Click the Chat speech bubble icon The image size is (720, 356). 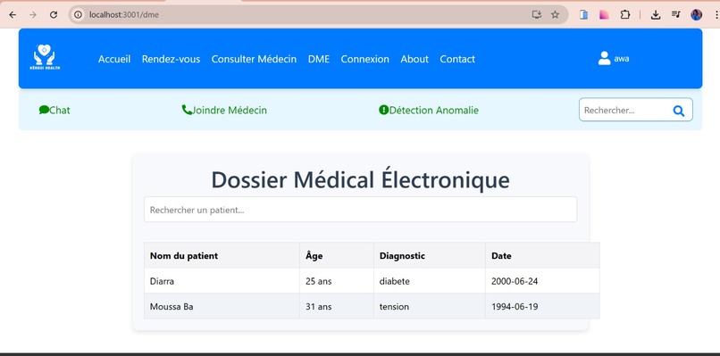[x=44, y=110]
